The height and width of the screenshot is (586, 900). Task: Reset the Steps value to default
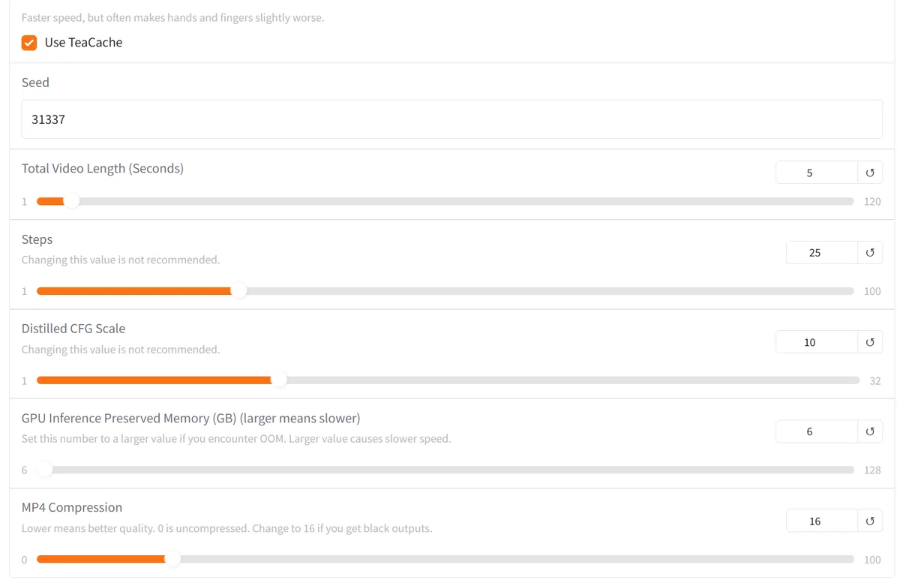(870, 253)
